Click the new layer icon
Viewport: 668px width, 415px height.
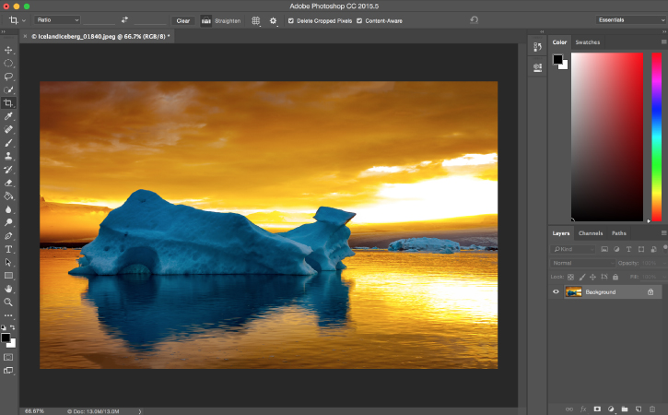(x=638, y=408)
